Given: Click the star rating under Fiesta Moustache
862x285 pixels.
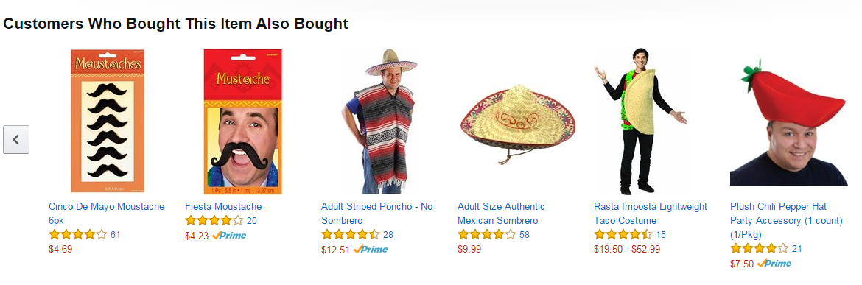Looking at the screenshot, I should (x=214, y=221).
